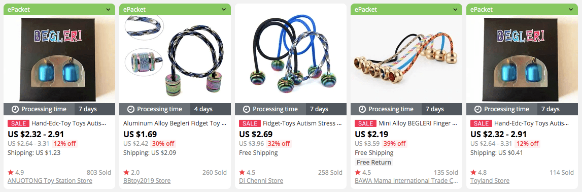Screen dimensions: 582x192
Task: Click the 2.0 rating star icon
Action: click(126, 172)
